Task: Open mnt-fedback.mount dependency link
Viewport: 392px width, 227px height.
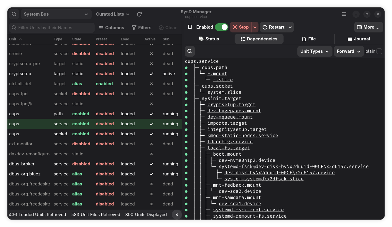Action: pos(237,185)
